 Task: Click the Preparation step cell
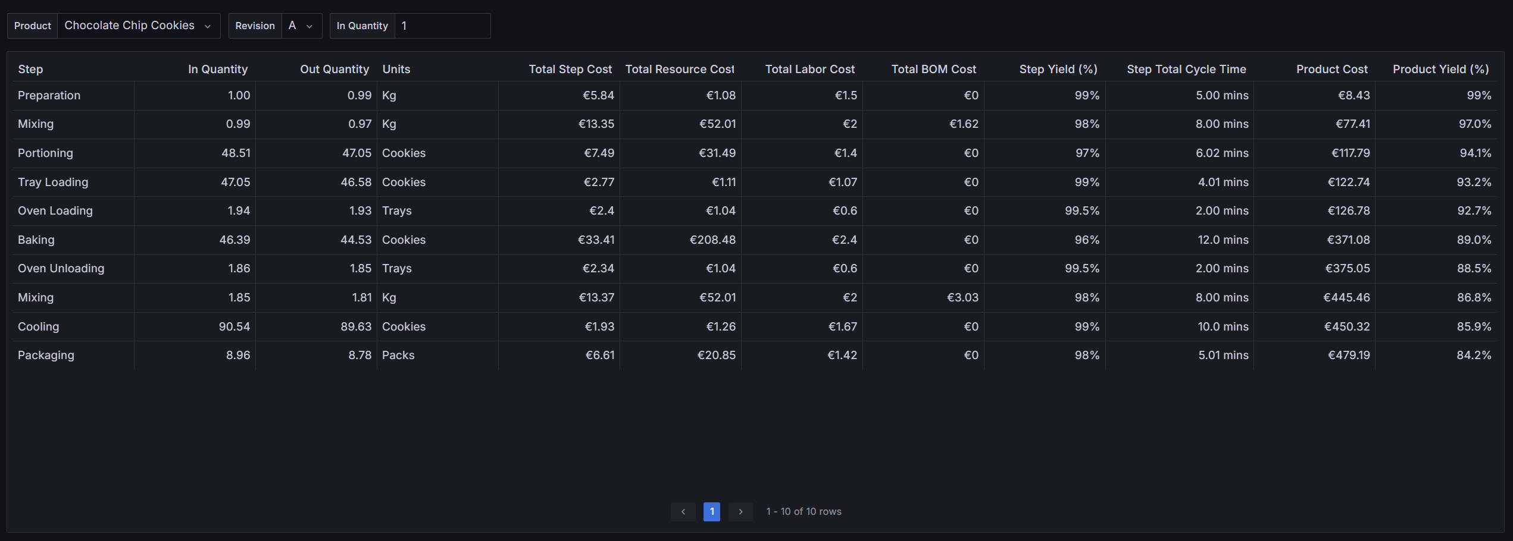pyautogui.click(x=49, y=95)
